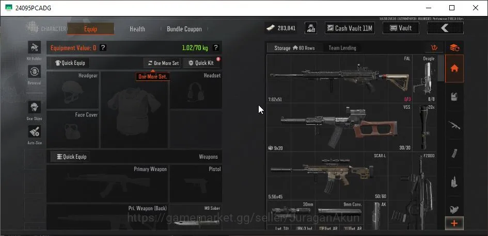Select the home (all items) storage filter
The image size is (488, 236).
point(454,69)
